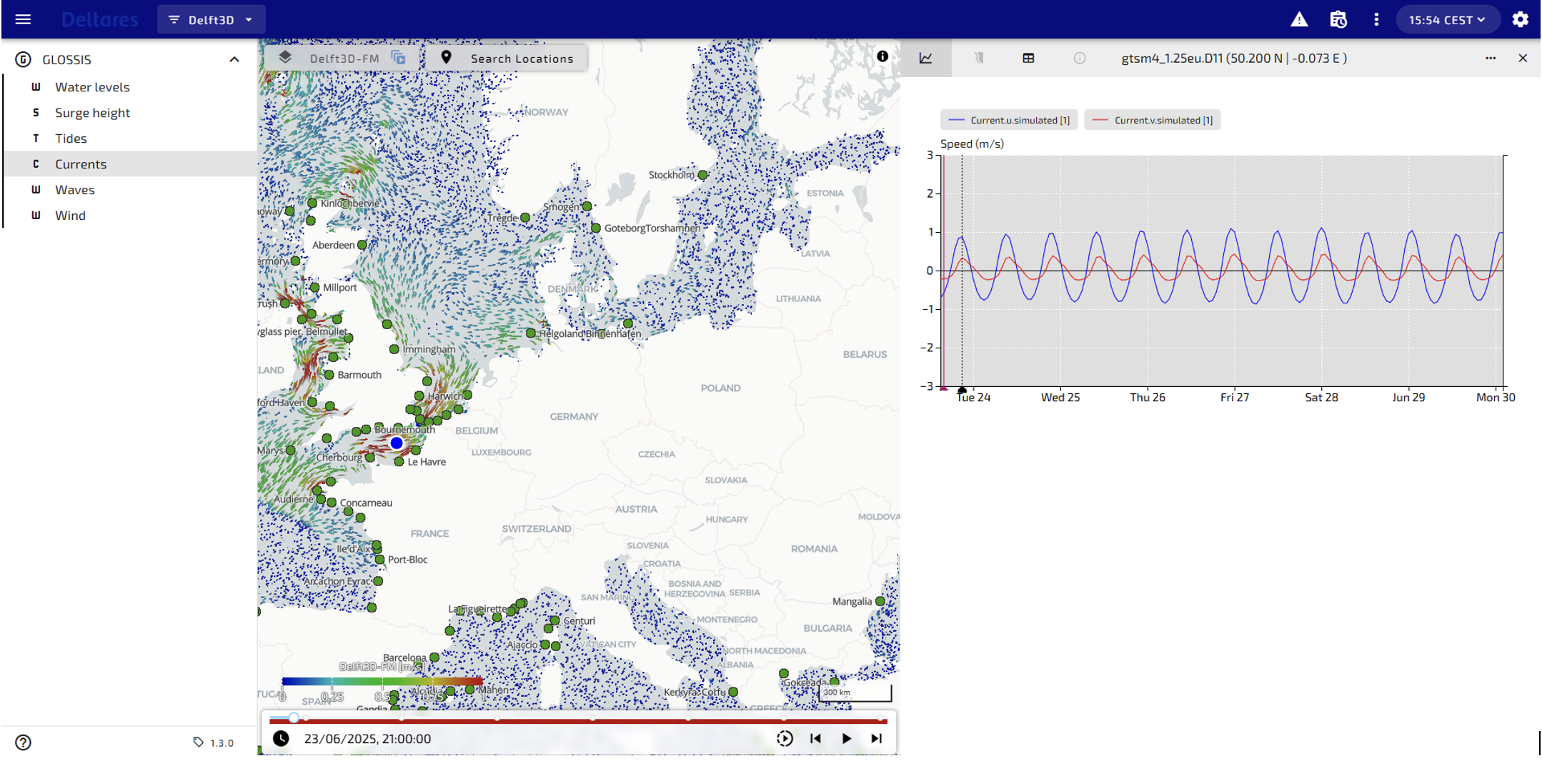Screen dimensions: 1542x781
Task: Select Surge height in sidebar
Action: pos(92,113)
